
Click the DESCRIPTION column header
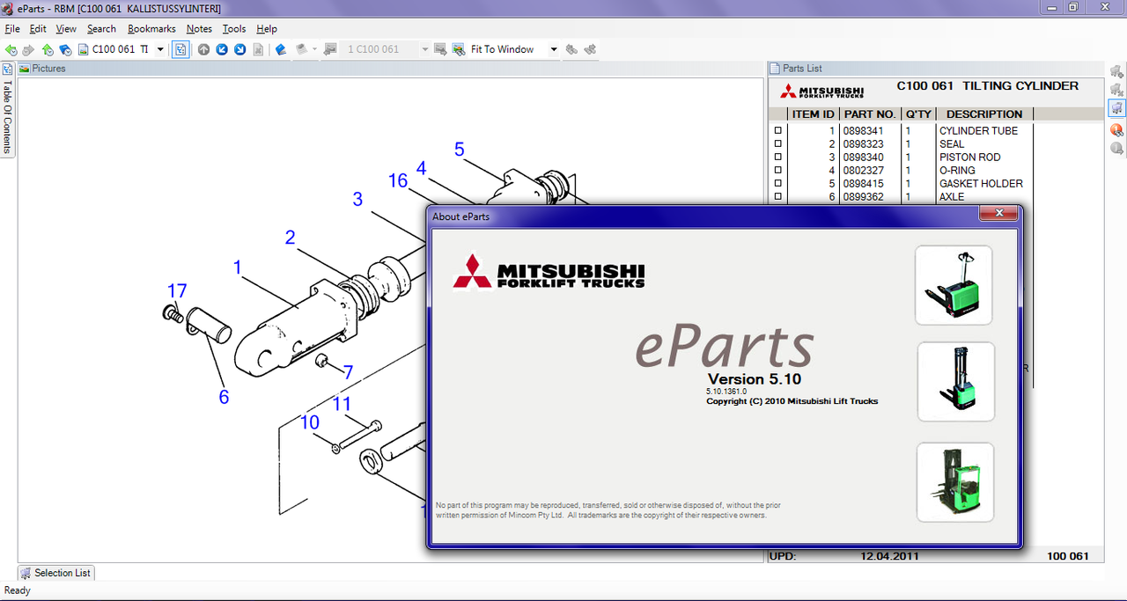click(984, 114)
